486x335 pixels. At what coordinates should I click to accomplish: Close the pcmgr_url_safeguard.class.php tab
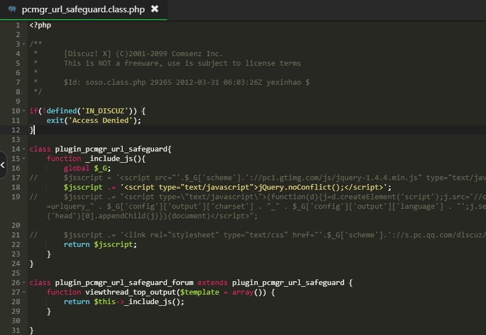tap(154, 9)
